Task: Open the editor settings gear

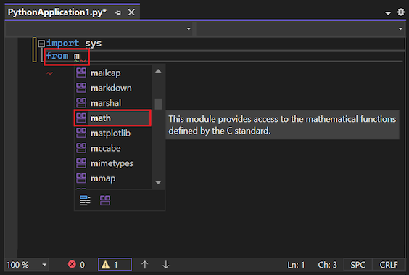Action: tap(400, 12)
